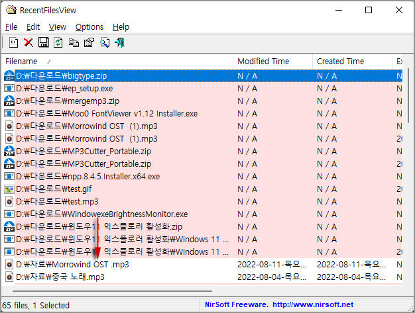Click the image icon beside test.gif
The height and width of the screenshot is (313, 415).
pyautogui.click(x=9, y=189)
